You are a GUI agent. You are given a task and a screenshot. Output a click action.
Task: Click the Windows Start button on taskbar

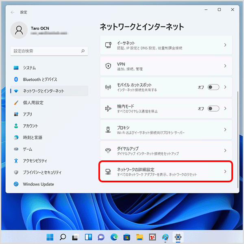click(x=50, y=237)
